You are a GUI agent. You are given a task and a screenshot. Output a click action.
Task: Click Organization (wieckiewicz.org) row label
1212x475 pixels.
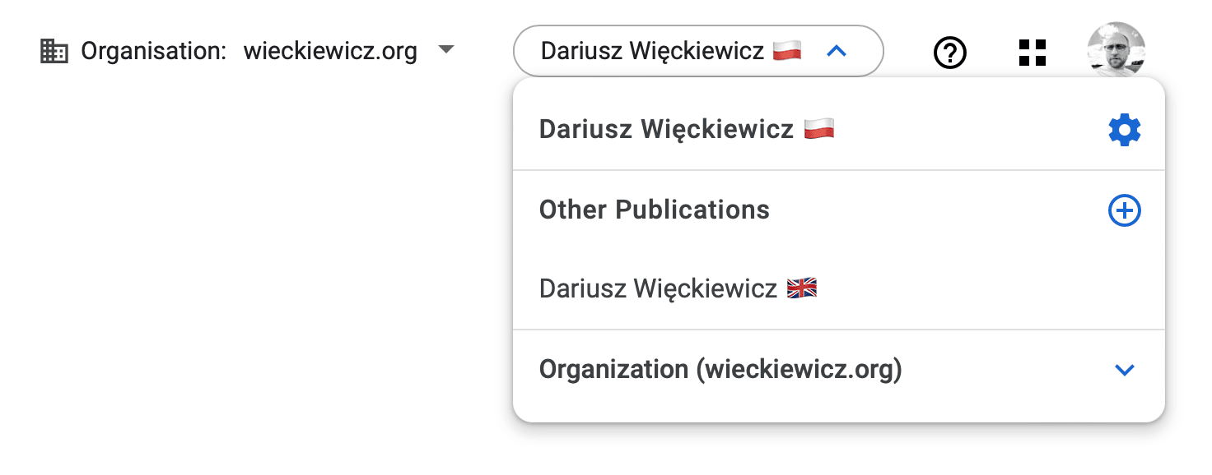(x=720, y=370)
